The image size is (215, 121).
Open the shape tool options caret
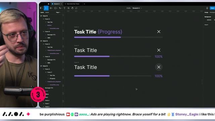pyautogui.click(x=57, y=8)
